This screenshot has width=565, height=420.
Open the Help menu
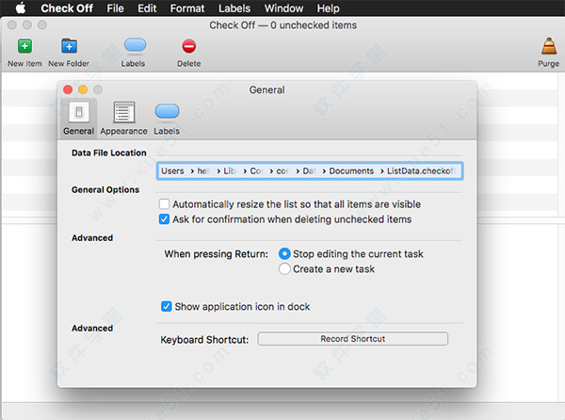(x=328, y=8)
